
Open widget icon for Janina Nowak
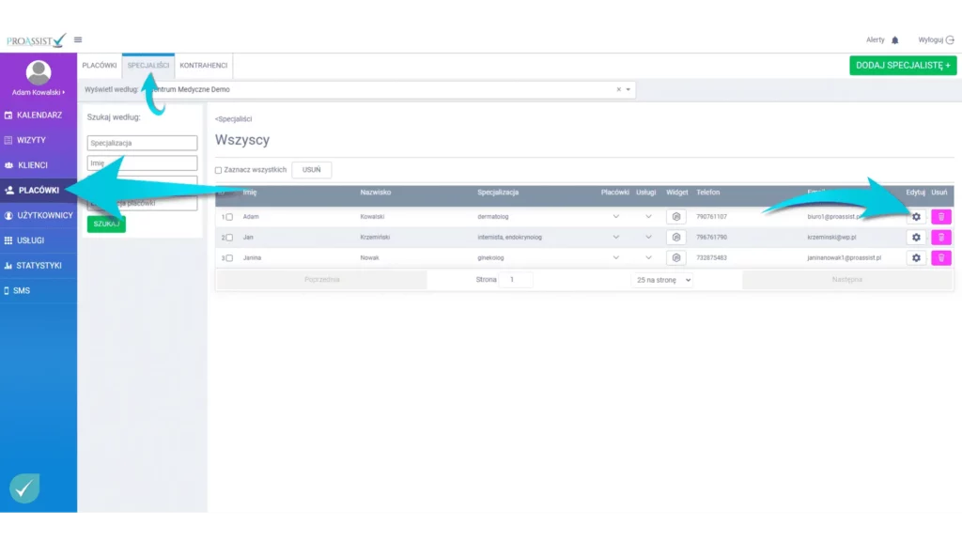[675, 257]
